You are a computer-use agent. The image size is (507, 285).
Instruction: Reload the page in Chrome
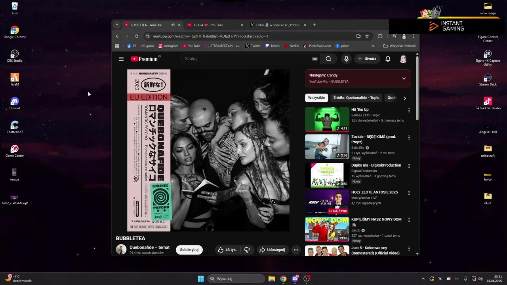click(x=137, y=36)
